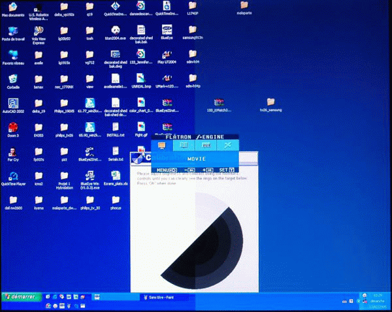Launch QuickTime Player

point(13,179)
